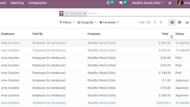Switch to kanban view
The height and width of the screenshot is (107, 190).
point(179,22)
